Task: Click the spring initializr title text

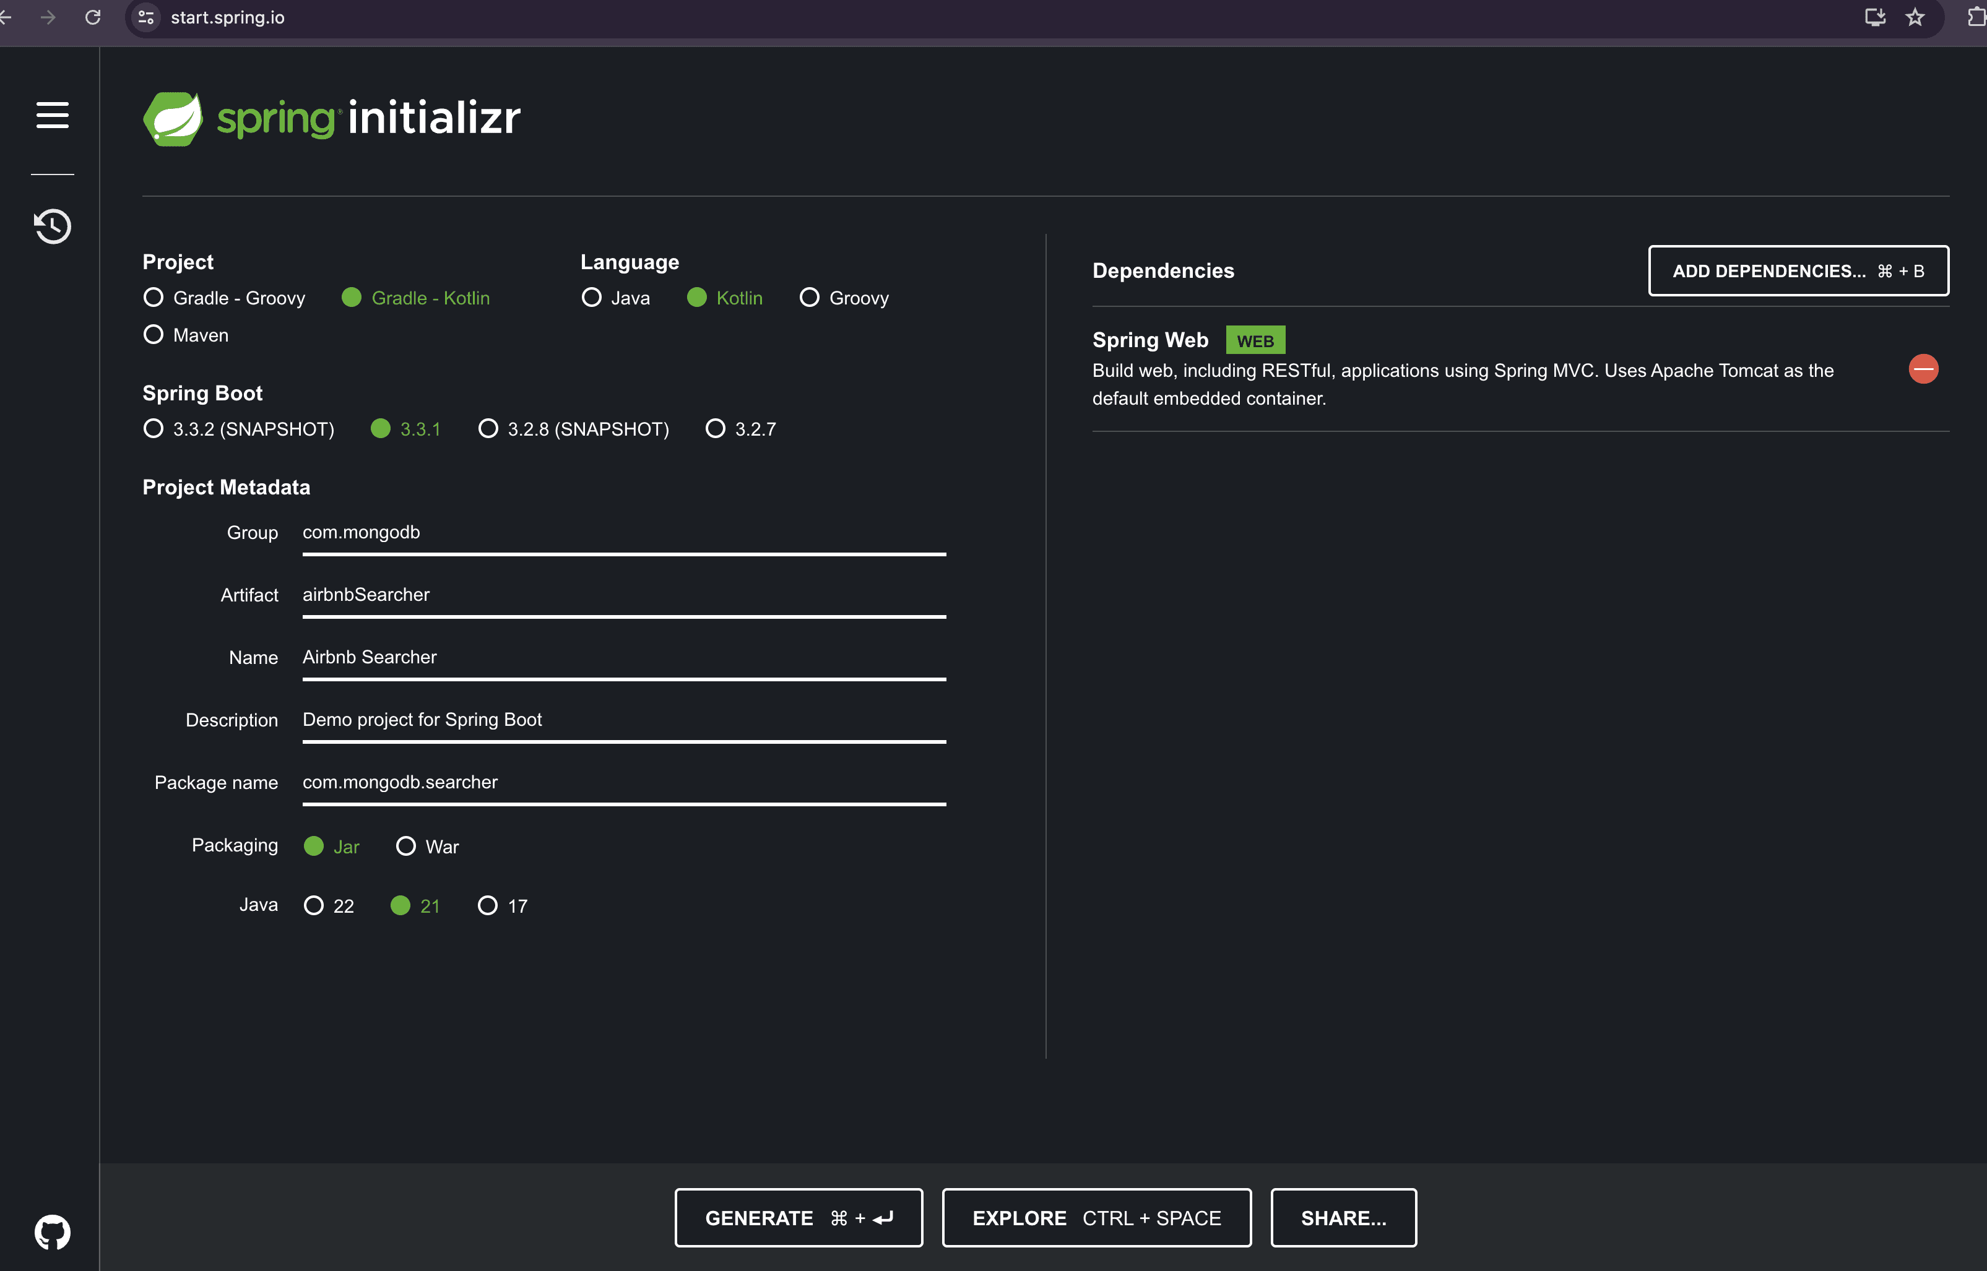Action: (x=368, y=119)
